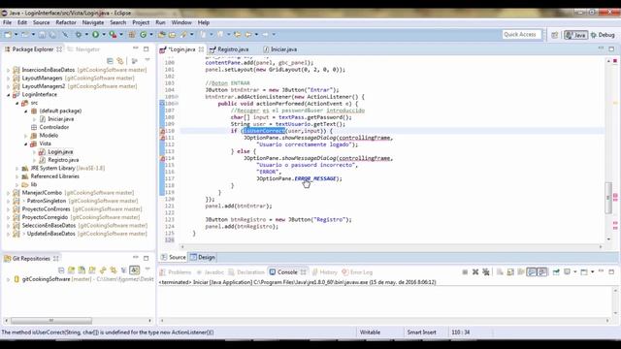Click the New file wizard icon
This screenshot has height=349, width=621.
coord(8,35)
